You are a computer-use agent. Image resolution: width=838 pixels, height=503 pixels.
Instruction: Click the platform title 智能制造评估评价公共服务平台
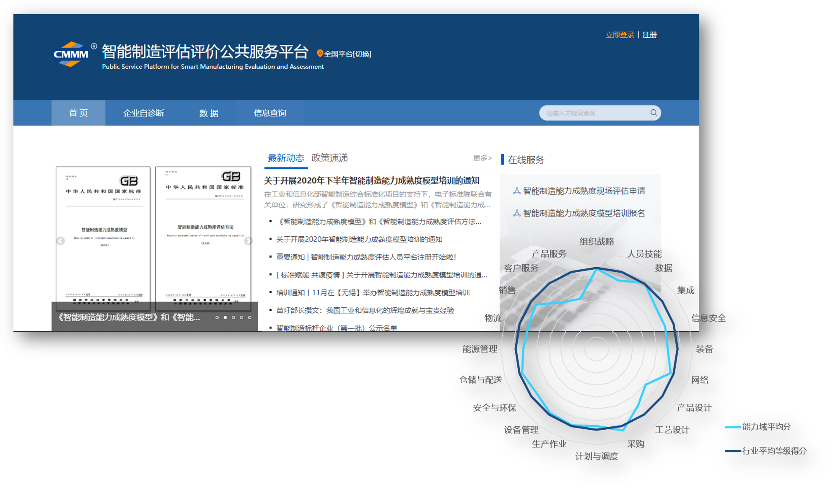coord(205,52)
